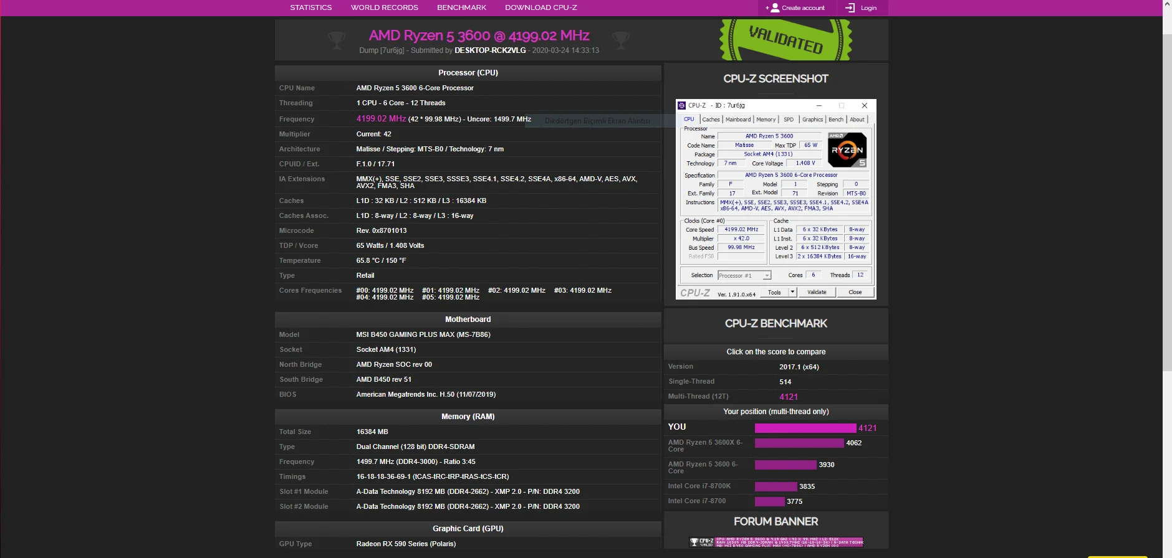Open the BENCHMARK menu item
This screenshot has width=1172, height=558.
click(x=462, y=7)
